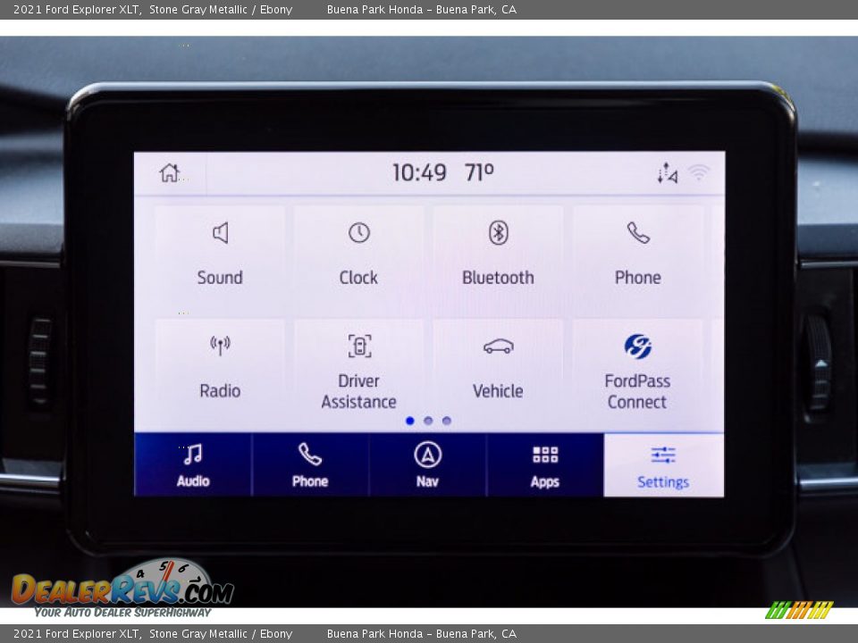The width and height of the screenshot is (858, 643).
Task: Go to third settings page dot
Action: click(x=447, y=421)
